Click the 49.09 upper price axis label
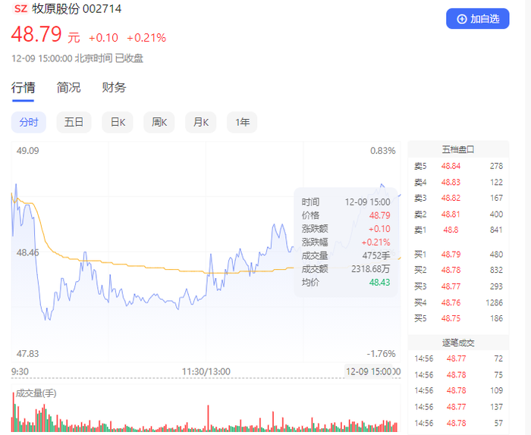 click(x=28, y=151)
